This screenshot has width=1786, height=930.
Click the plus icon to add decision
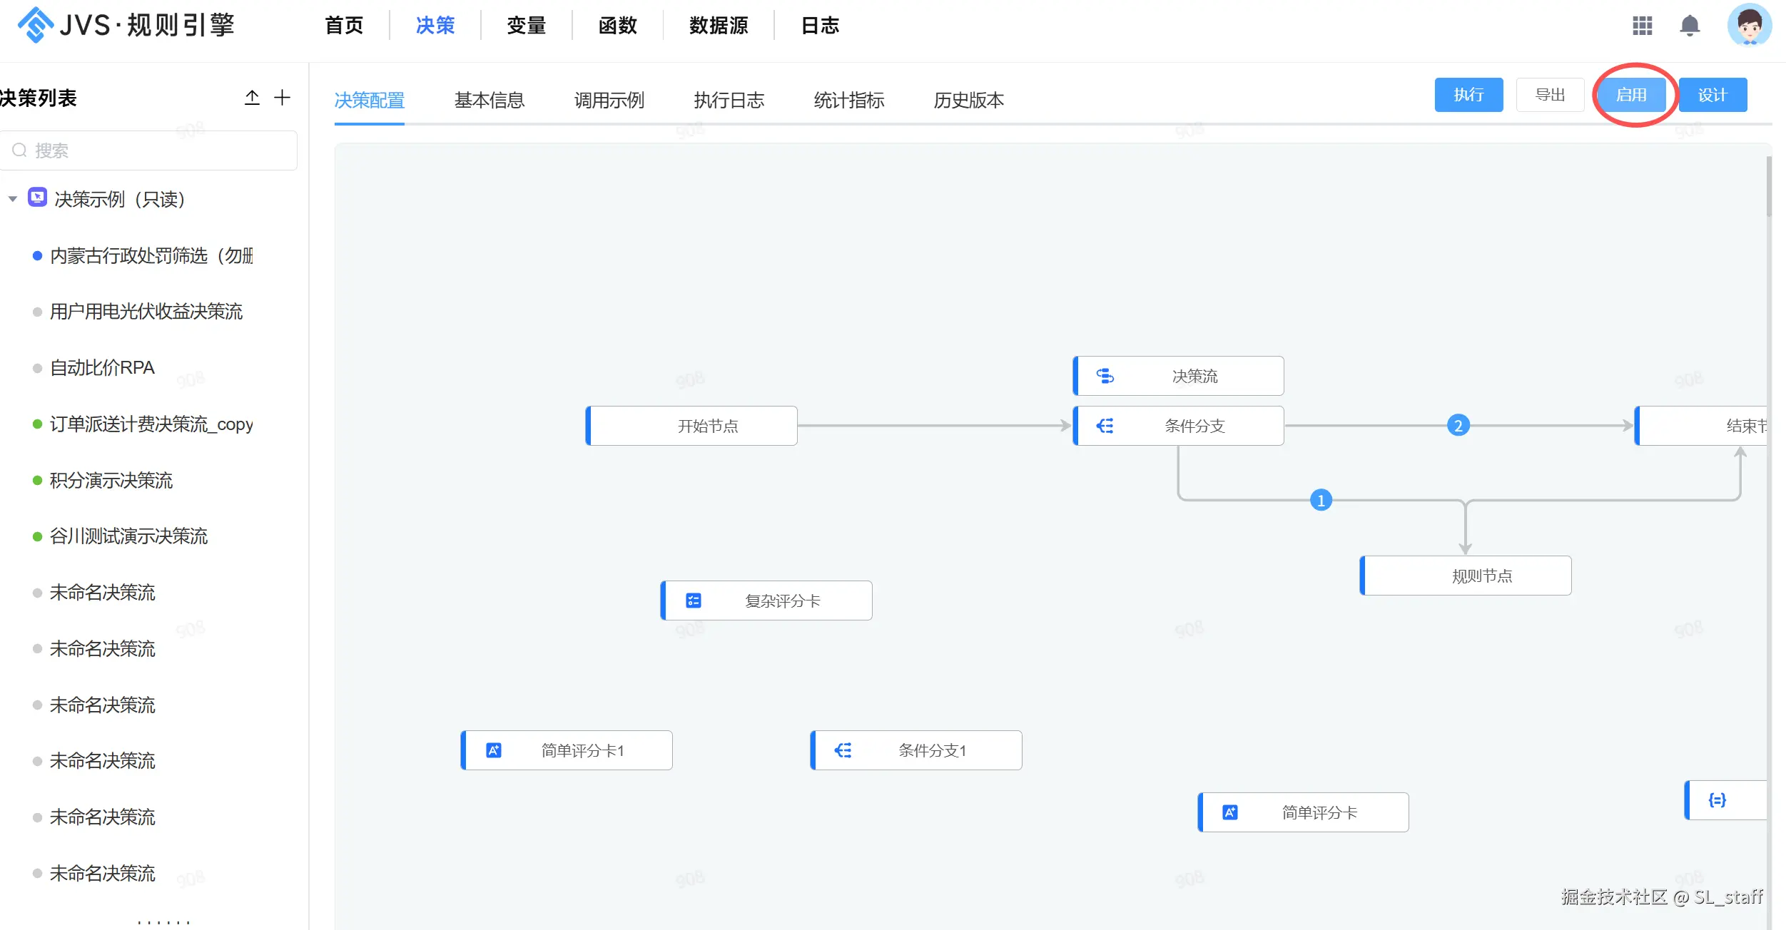[x=283, y=98]
